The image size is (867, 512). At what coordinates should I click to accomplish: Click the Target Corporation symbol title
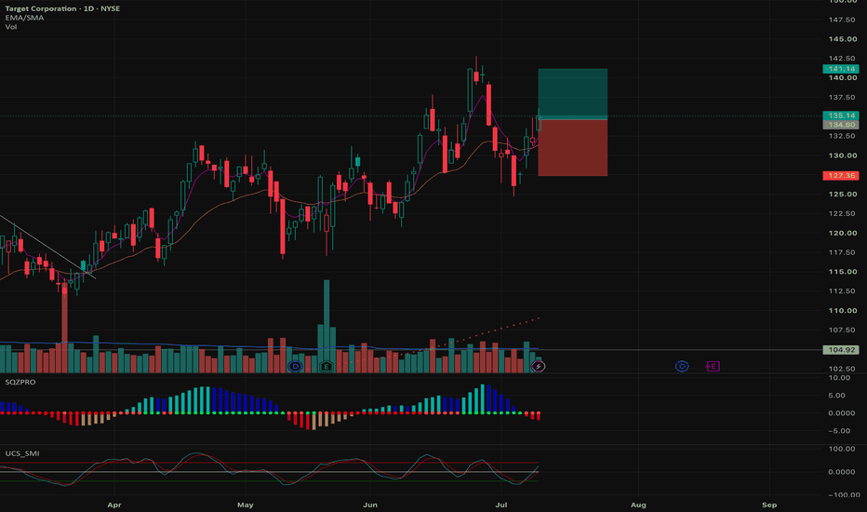(x=62, y=8)
